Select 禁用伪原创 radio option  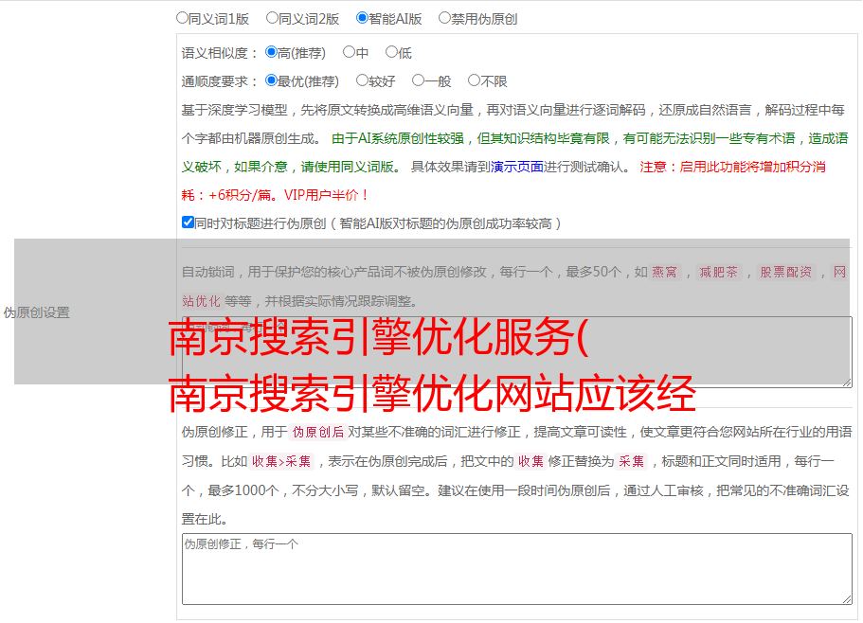click(x=444, y=18)
